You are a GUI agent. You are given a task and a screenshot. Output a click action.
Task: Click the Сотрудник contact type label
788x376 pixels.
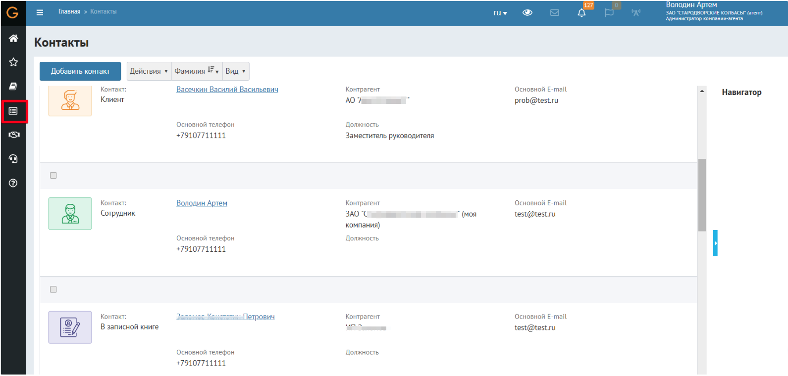pos(118,213)
